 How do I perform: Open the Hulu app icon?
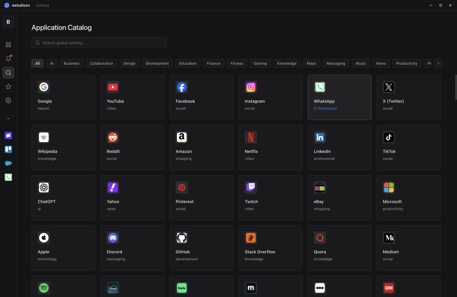click(182, 288)
